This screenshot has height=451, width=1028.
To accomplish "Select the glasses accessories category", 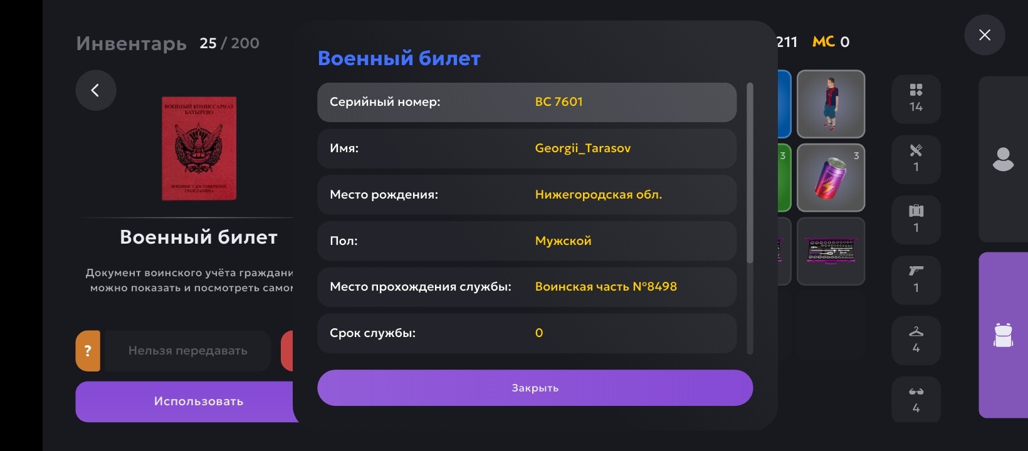I will [916, 400].
